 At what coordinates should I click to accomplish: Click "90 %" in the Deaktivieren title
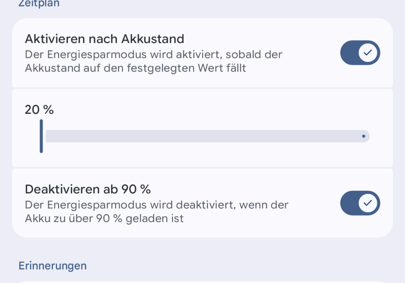tap(136, 189)
